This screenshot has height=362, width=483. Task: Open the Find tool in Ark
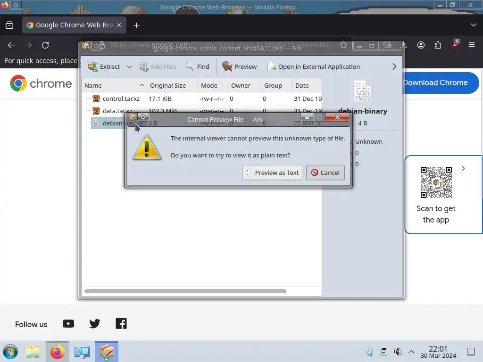coord(198,66)
